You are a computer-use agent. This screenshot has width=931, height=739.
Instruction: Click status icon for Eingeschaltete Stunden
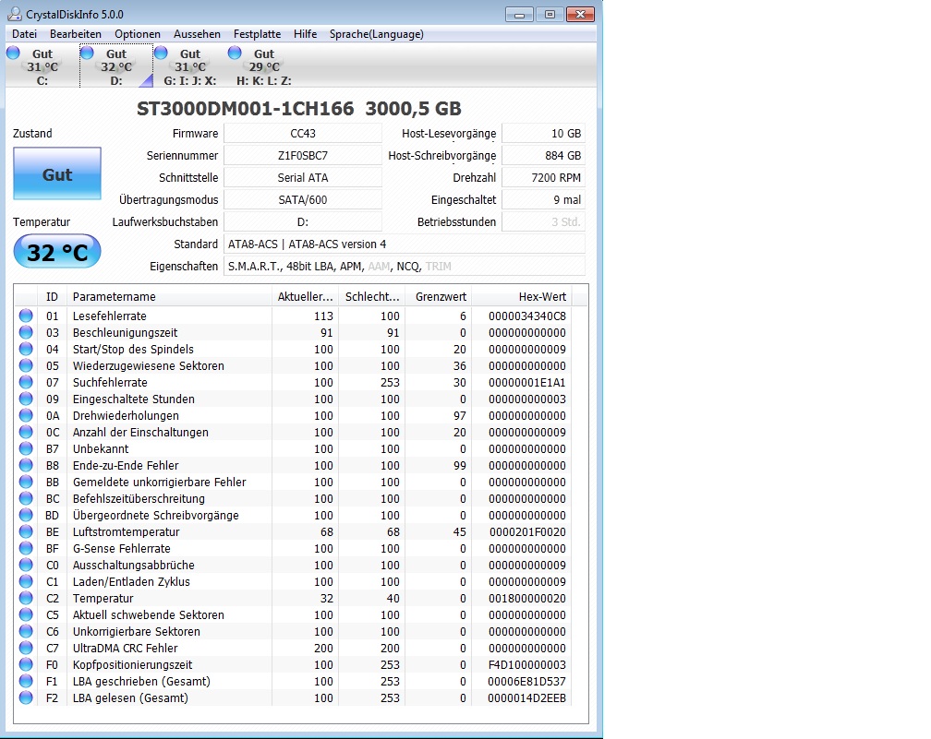tap(26, 399)
